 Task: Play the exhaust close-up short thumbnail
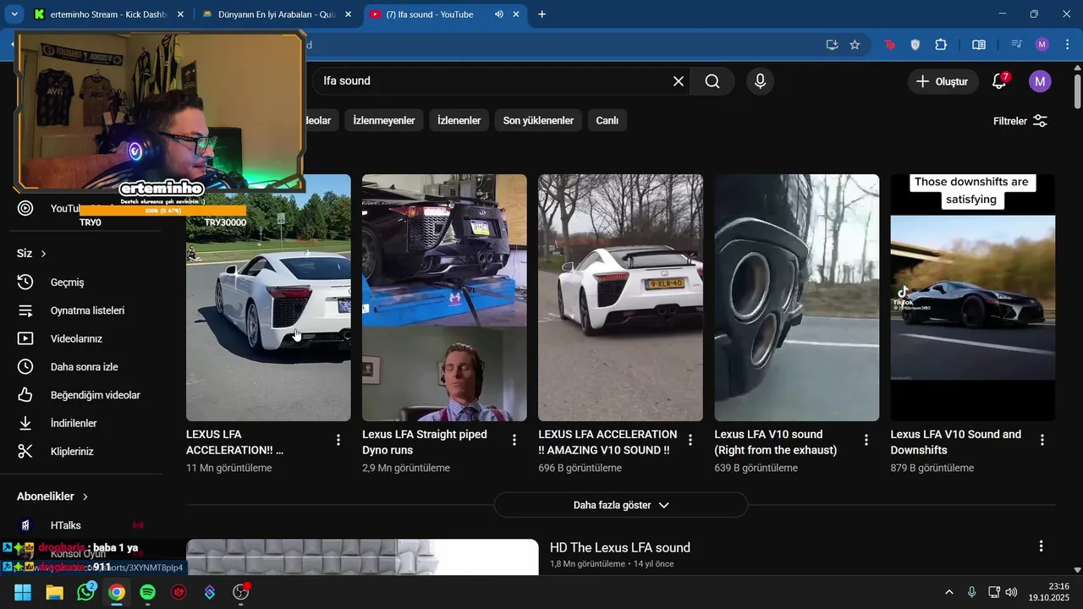click(797, 298)
